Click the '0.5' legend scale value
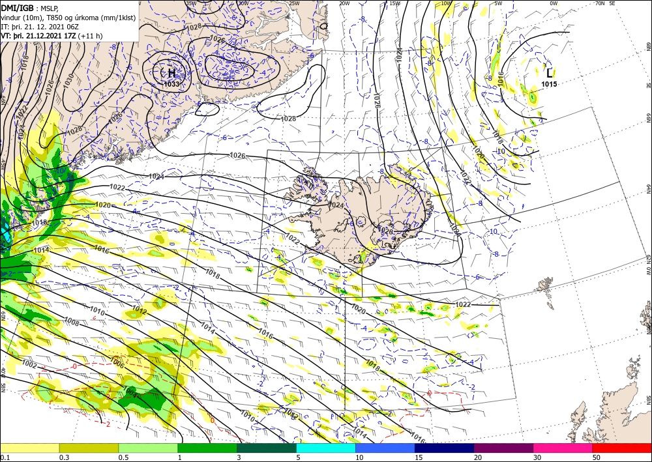The image size is (652, 462). click(123, 457)
